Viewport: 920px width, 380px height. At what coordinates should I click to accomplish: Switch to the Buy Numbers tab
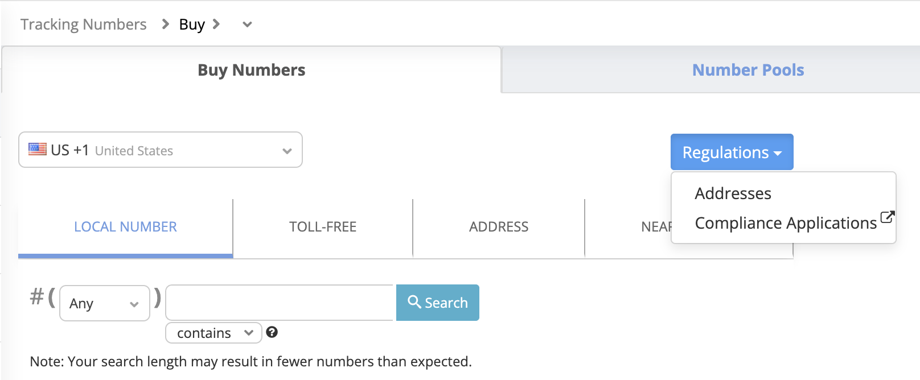[251, 70]
